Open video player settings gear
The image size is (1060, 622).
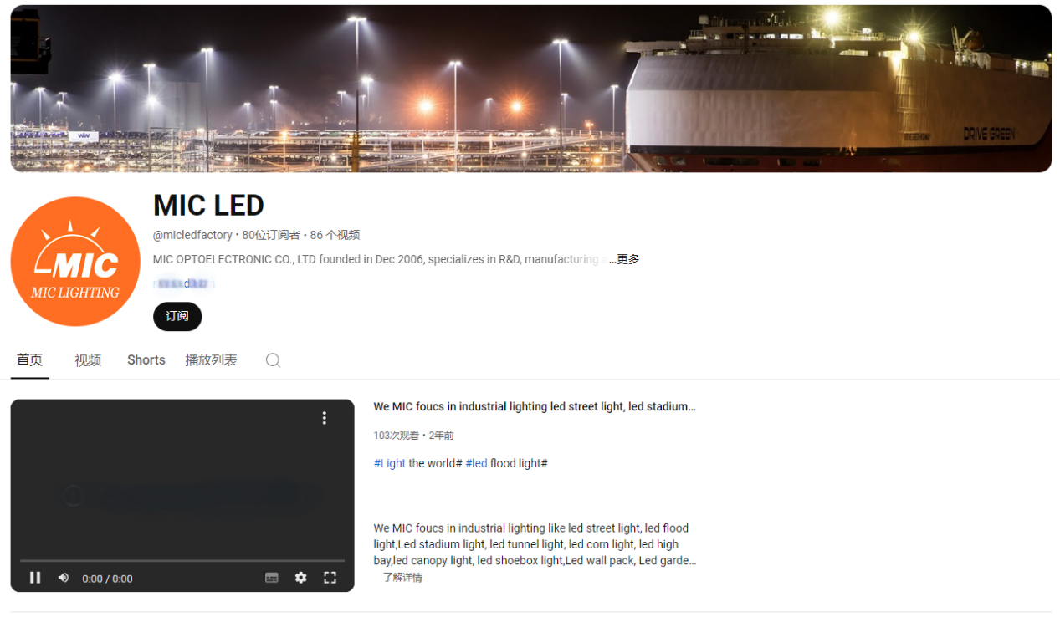[x=301, y=578]
